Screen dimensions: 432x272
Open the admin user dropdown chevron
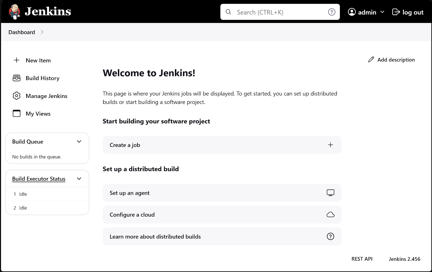tap(382, 12)
